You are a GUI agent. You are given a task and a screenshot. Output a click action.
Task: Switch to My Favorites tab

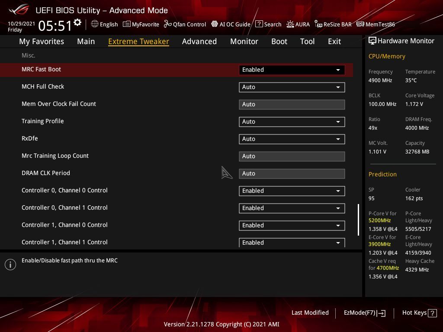tap(42, 41)
